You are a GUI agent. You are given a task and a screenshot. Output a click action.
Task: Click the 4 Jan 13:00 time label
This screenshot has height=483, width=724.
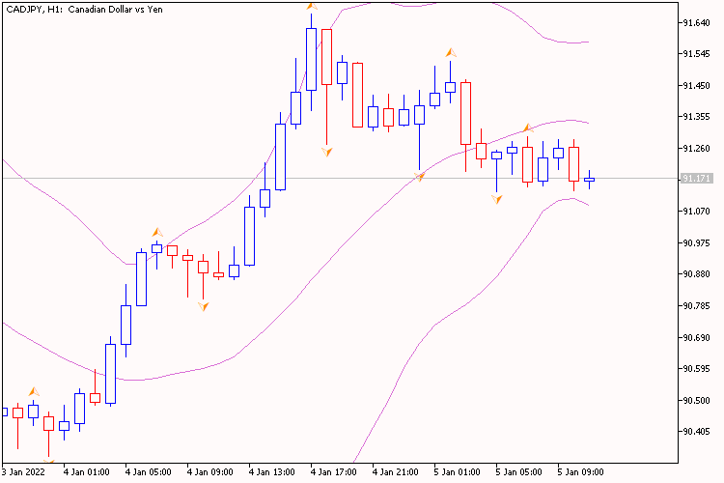click(x=272, y=472)
